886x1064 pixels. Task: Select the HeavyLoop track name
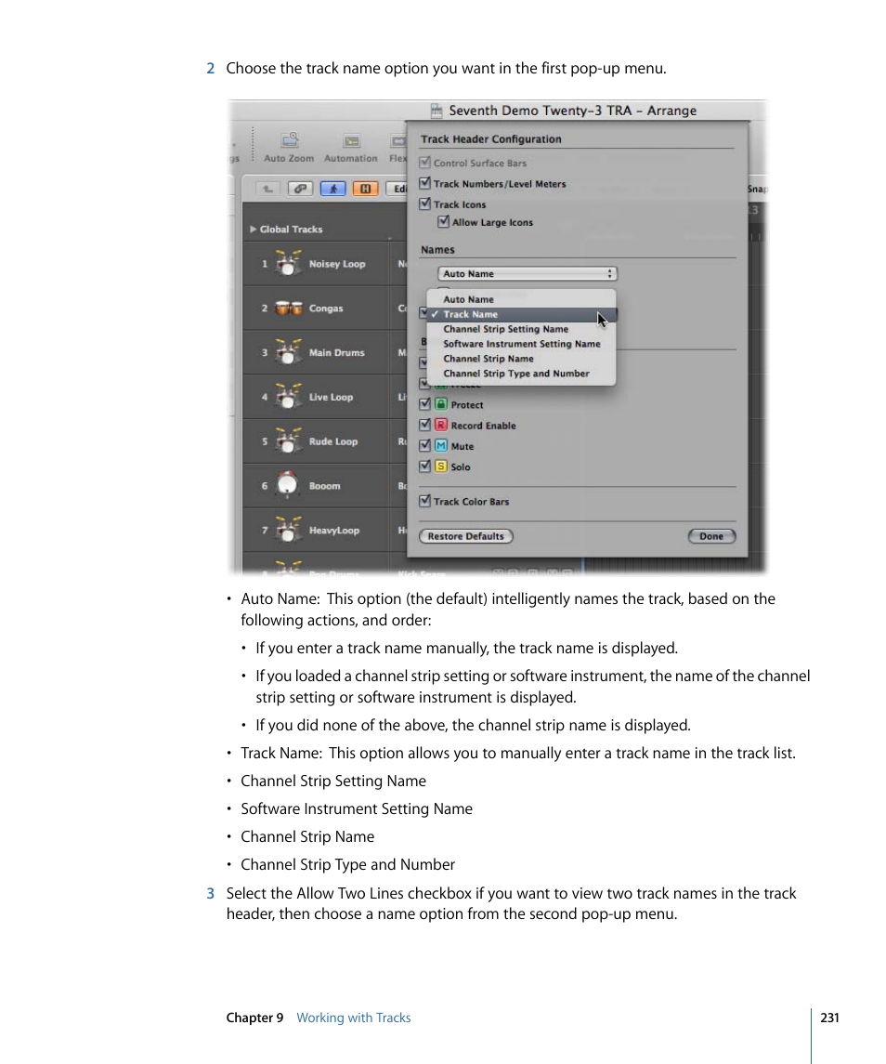334,531
